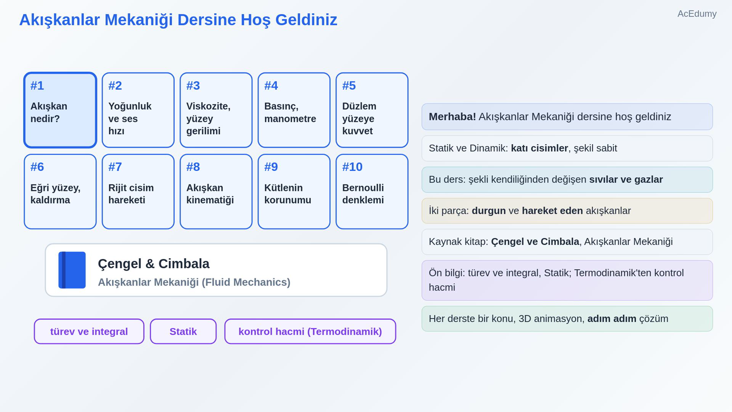The height and width of the screenshot is (412, 732).
Task: Click subtitle 'Akışkanlar Mekaniği (Fluid Mechanics)'
Action: (194, 282)
